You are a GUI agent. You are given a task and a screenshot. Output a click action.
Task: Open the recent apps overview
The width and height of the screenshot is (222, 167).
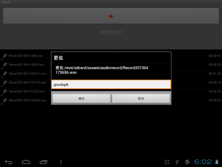(x=43, y=162)
